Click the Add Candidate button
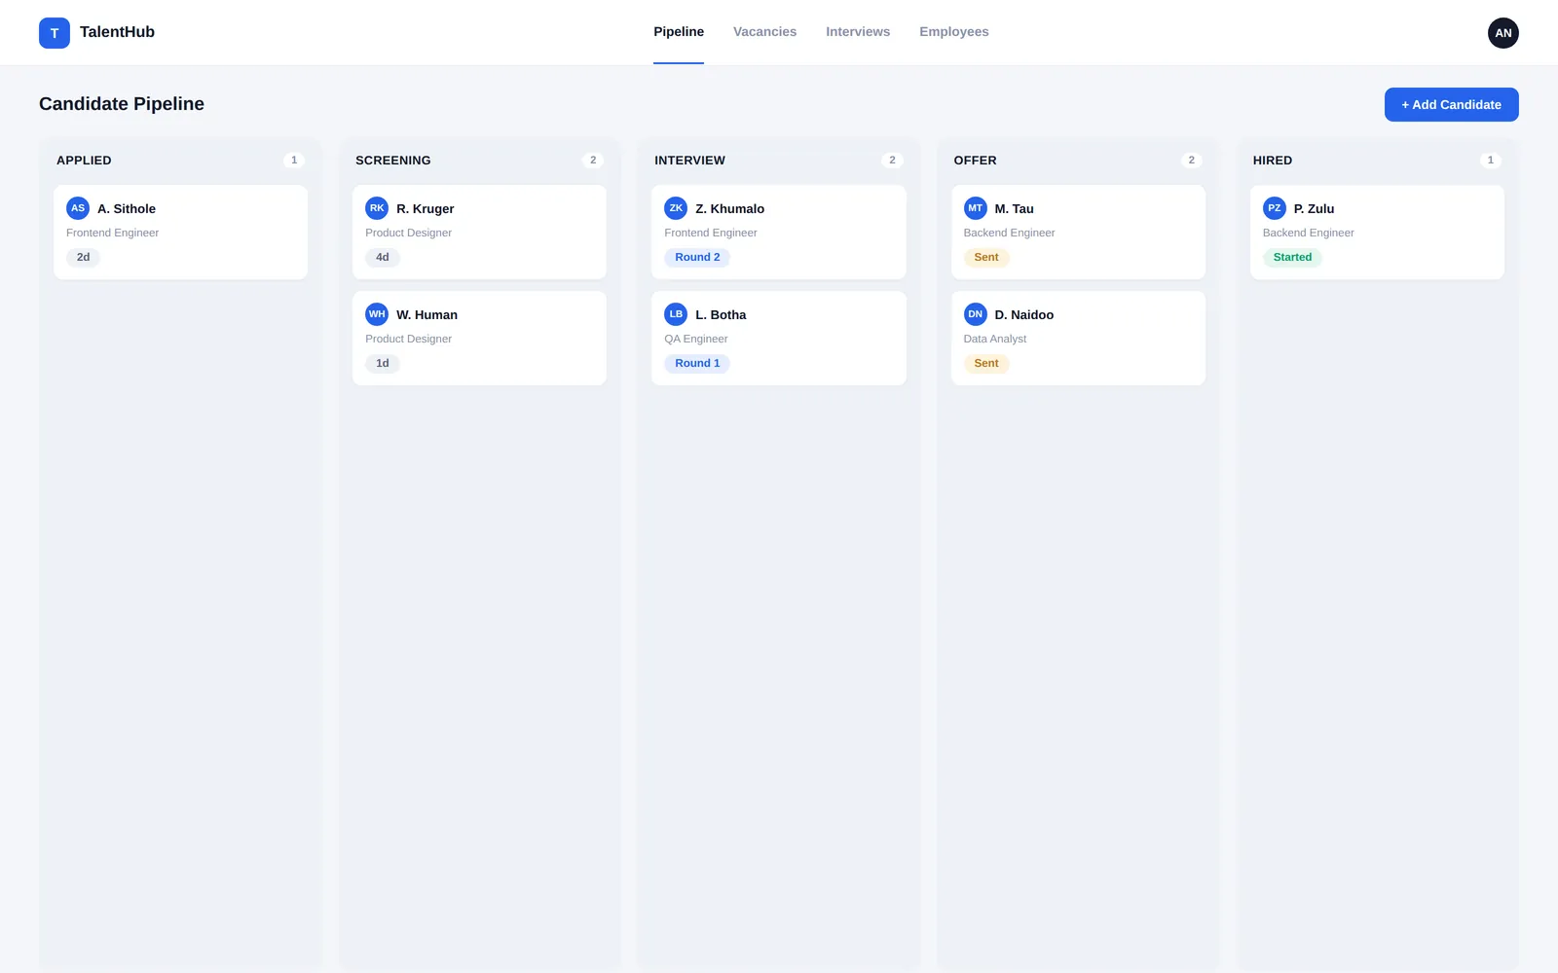Image resolution: width=1558 pixels, height=973 pixels. pos(1452,105)
